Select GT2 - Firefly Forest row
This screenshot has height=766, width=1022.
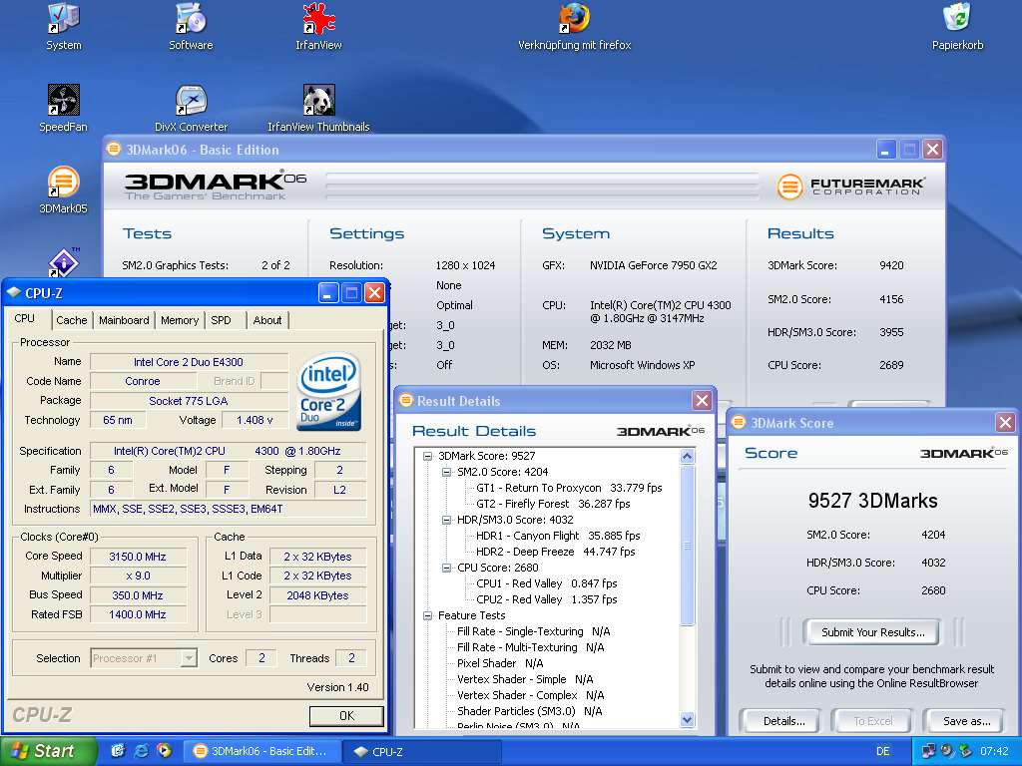[553, 504]
